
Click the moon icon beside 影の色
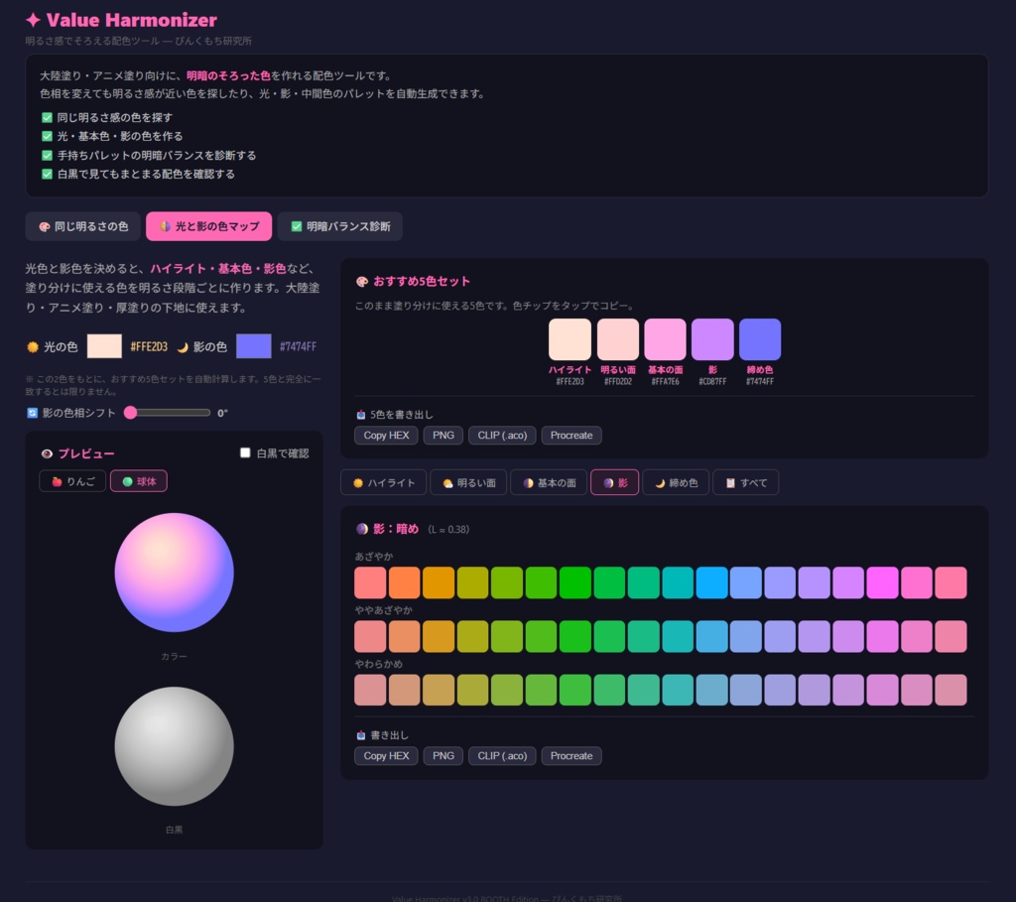click(183, 346)
